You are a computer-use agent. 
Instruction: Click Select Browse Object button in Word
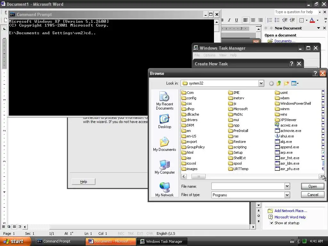pyautogui.click(x=258, y=216)
